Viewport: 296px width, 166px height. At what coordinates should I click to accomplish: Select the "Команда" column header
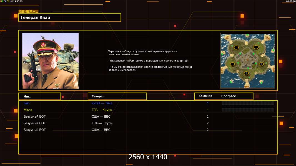(205, 96)
